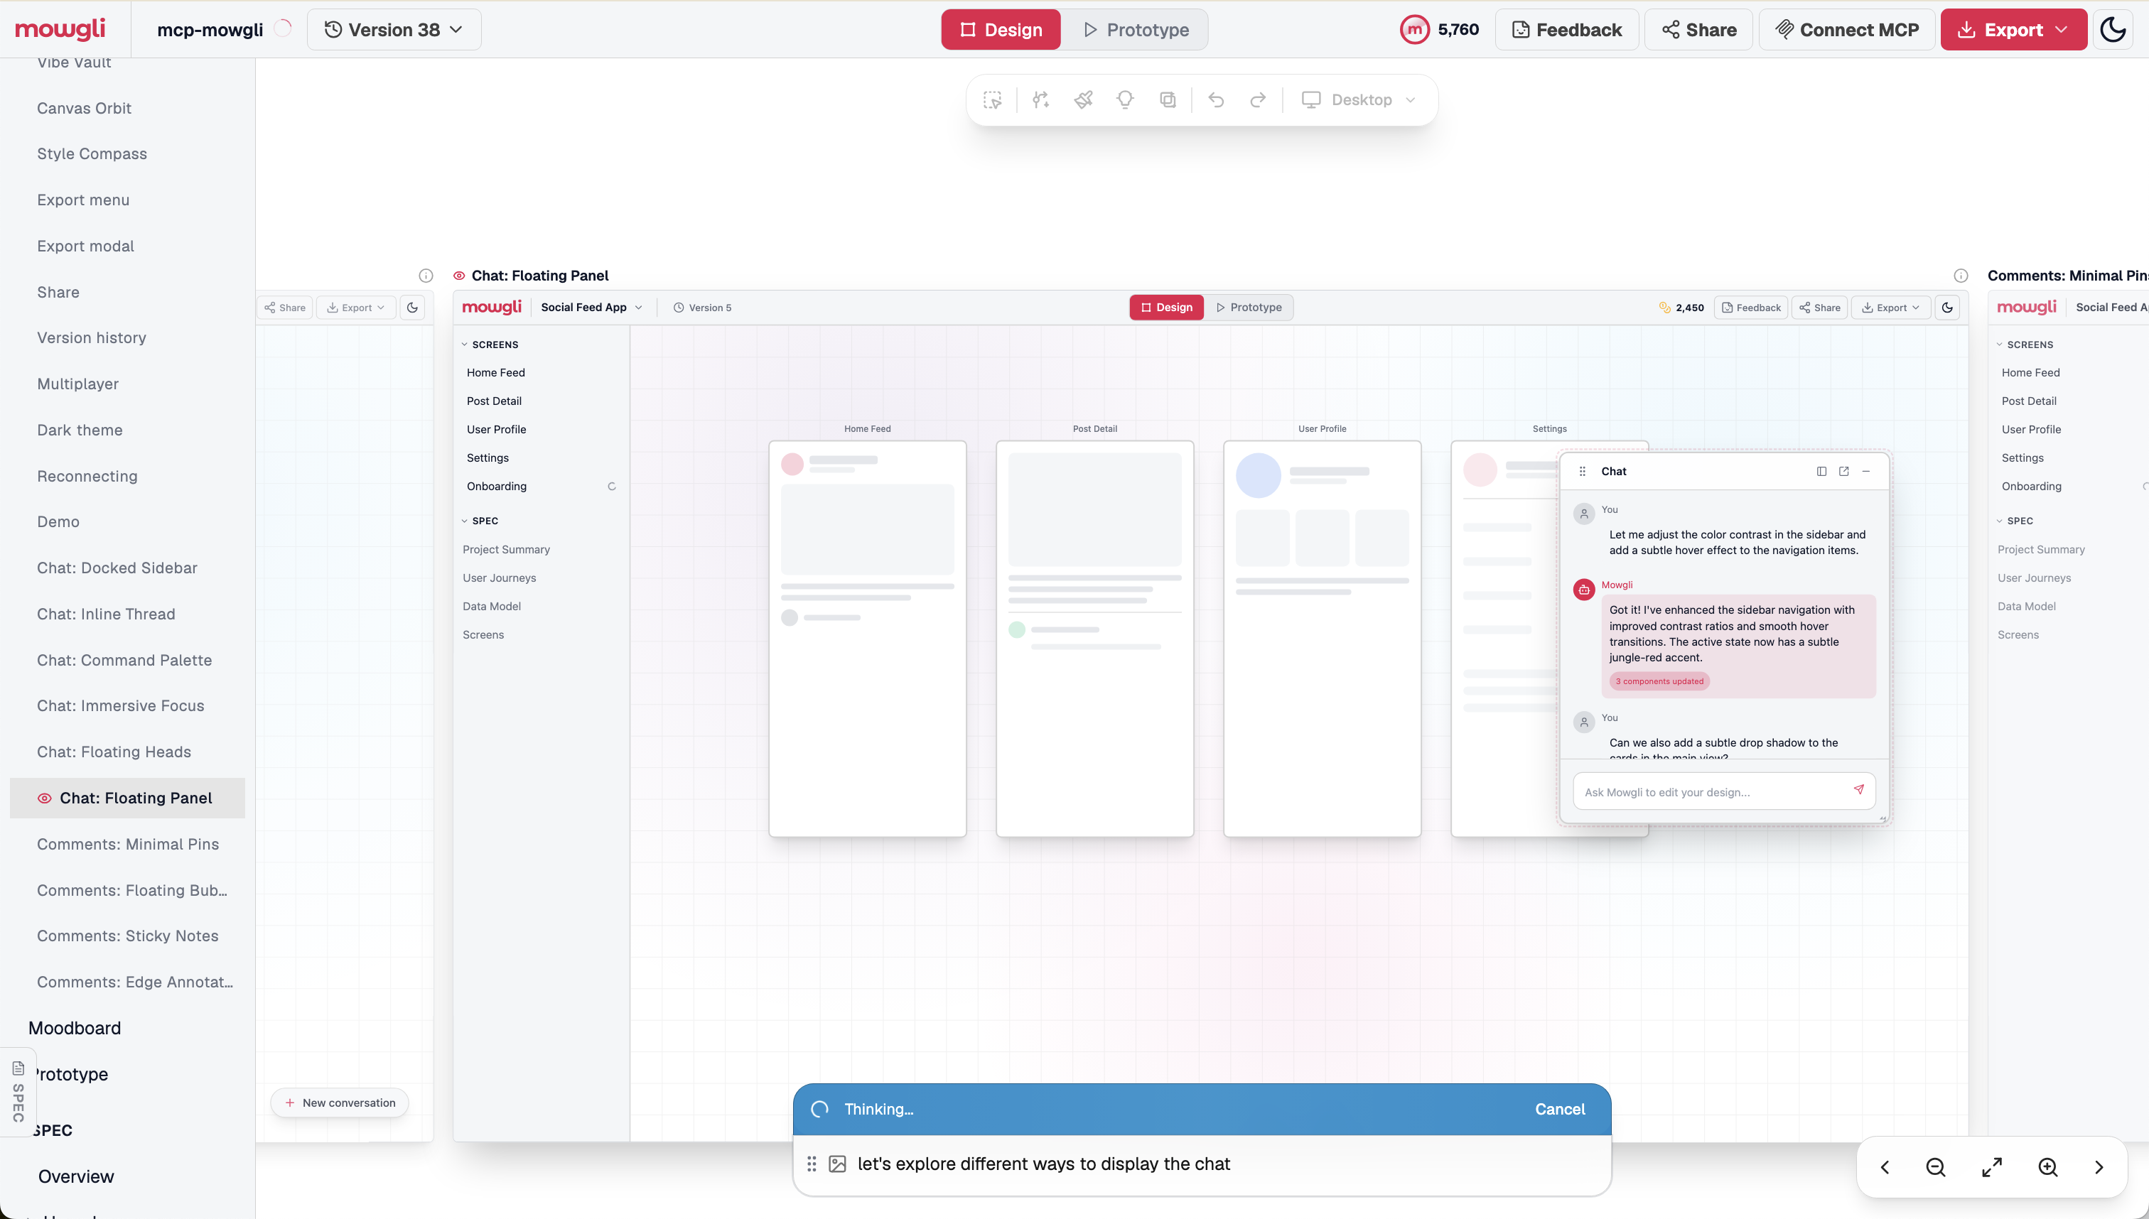Click the send arrow in Chat input
The height and width of the screenshot is (1219, 2149).
point(1859,789)
